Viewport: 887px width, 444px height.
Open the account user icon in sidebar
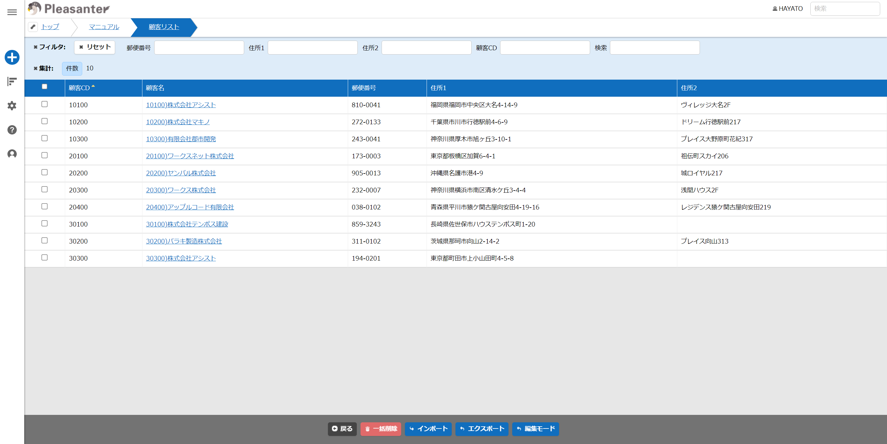tap(12, 154)
